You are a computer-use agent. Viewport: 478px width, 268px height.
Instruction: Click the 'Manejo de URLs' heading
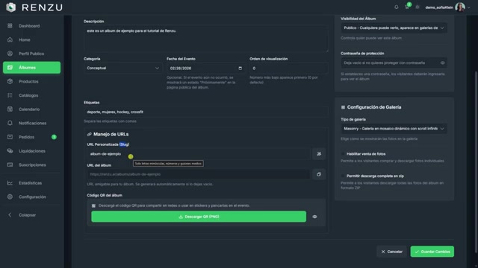[x=111, y=134]
